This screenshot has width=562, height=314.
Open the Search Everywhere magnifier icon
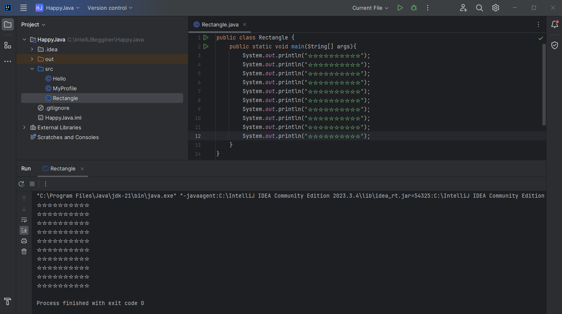(x=479, y=8)
